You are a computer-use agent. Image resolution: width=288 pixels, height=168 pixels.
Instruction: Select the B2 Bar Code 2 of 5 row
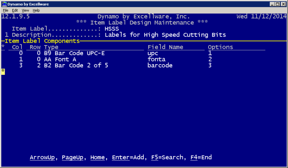pyautogui.click(x=133, y=65)
